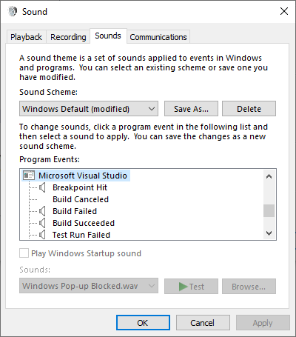Open the Sounds file dropdown

pos(89,286)
